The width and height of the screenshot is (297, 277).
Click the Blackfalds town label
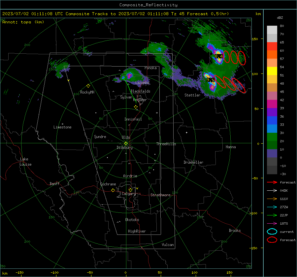click(140, 91)
